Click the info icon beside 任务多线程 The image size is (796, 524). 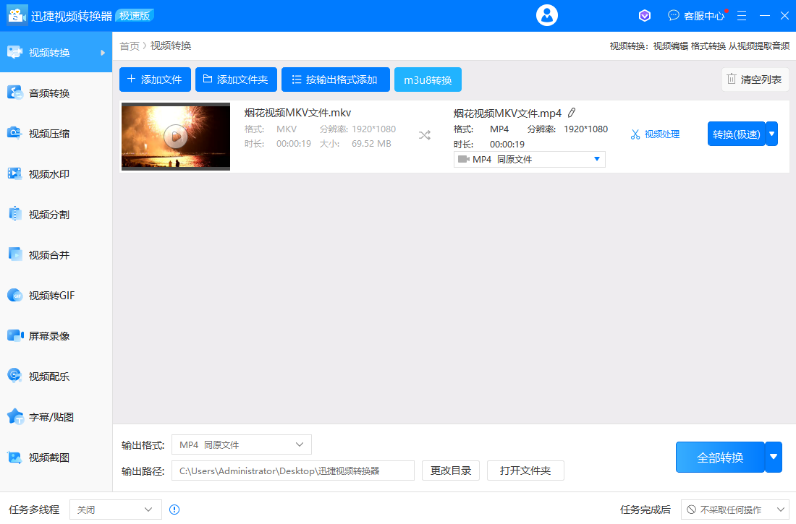coord(174,510)
